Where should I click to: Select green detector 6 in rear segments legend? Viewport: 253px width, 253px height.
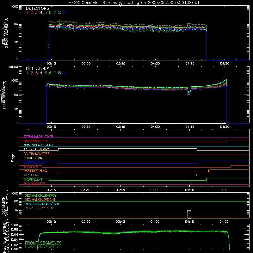coord(50,73)
